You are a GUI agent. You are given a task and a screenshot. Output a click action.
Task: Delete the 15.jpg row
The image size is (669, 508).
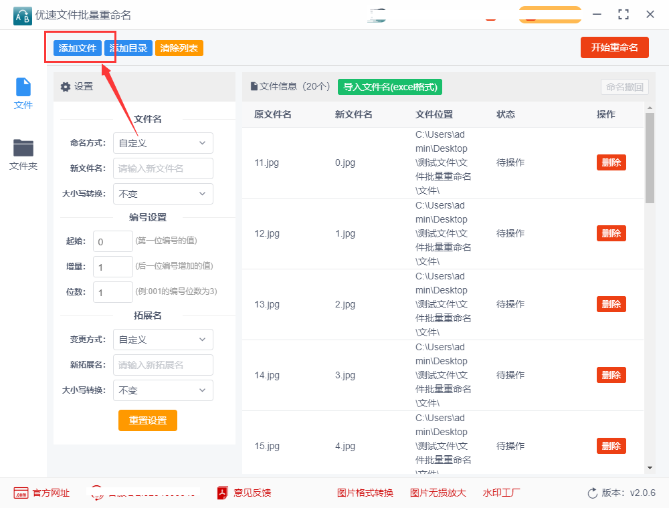[x=611, y=446]
